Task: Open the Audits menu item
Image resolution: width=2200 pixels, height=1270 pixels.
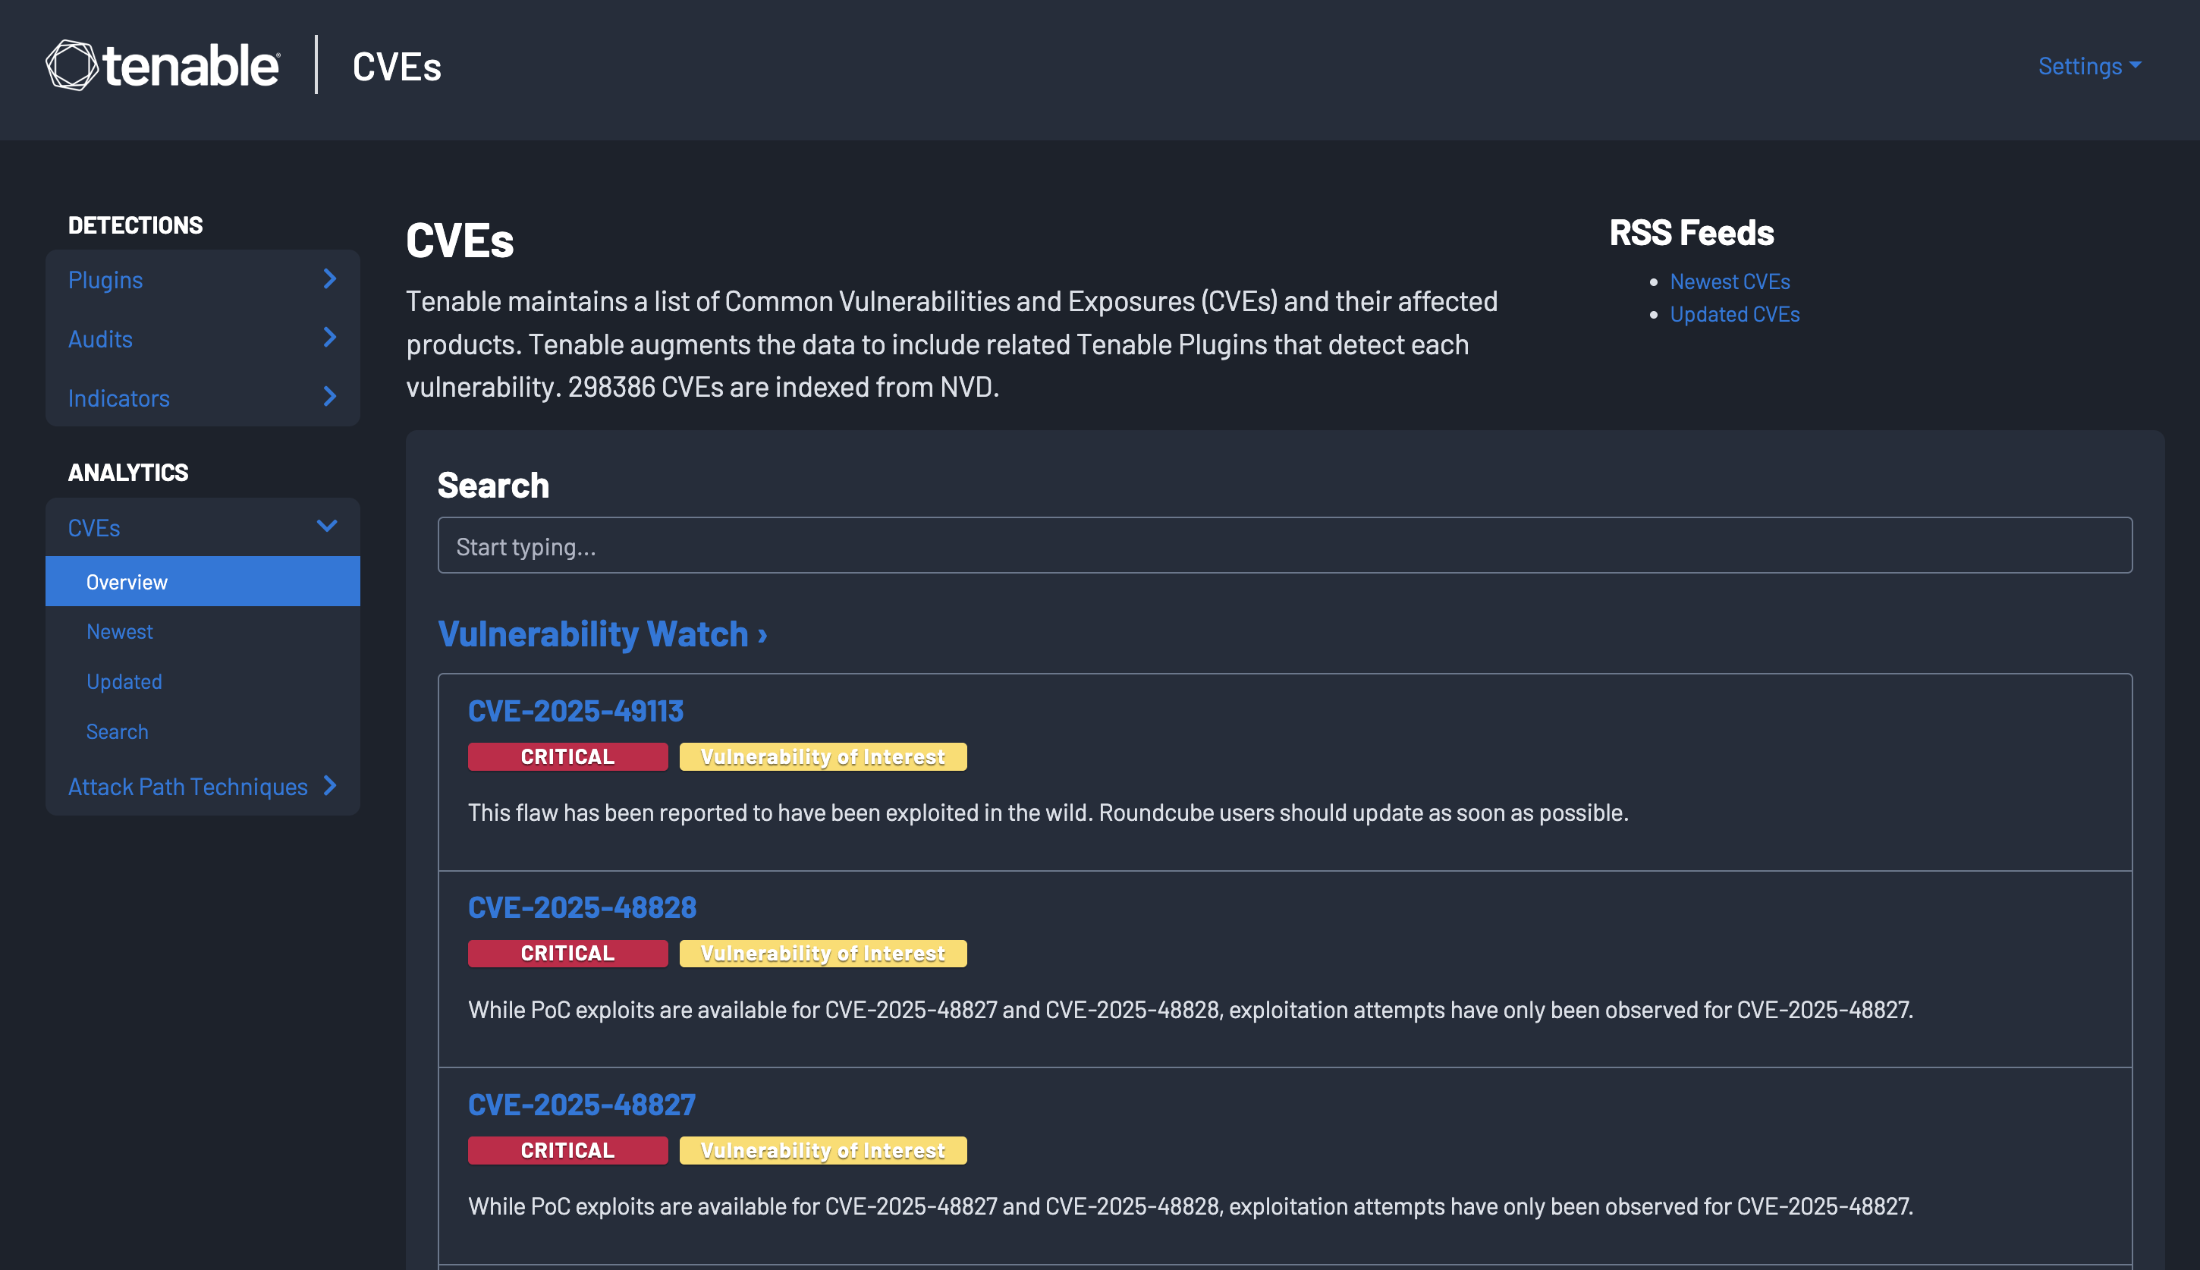Action: click(100, 339)
